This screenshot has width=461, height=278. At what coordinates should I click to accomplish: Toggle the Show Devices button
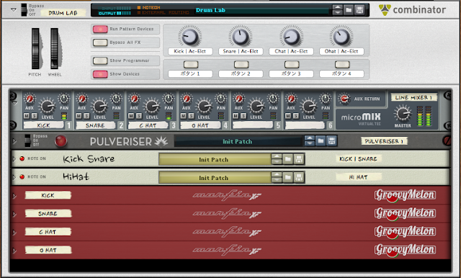(x=100, y=74)
